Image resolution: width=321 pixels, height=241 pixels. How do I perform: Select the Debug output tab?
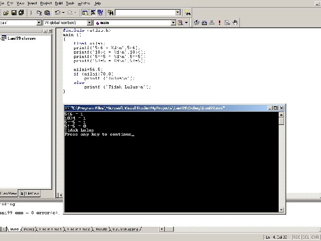(x=29, y=229)
